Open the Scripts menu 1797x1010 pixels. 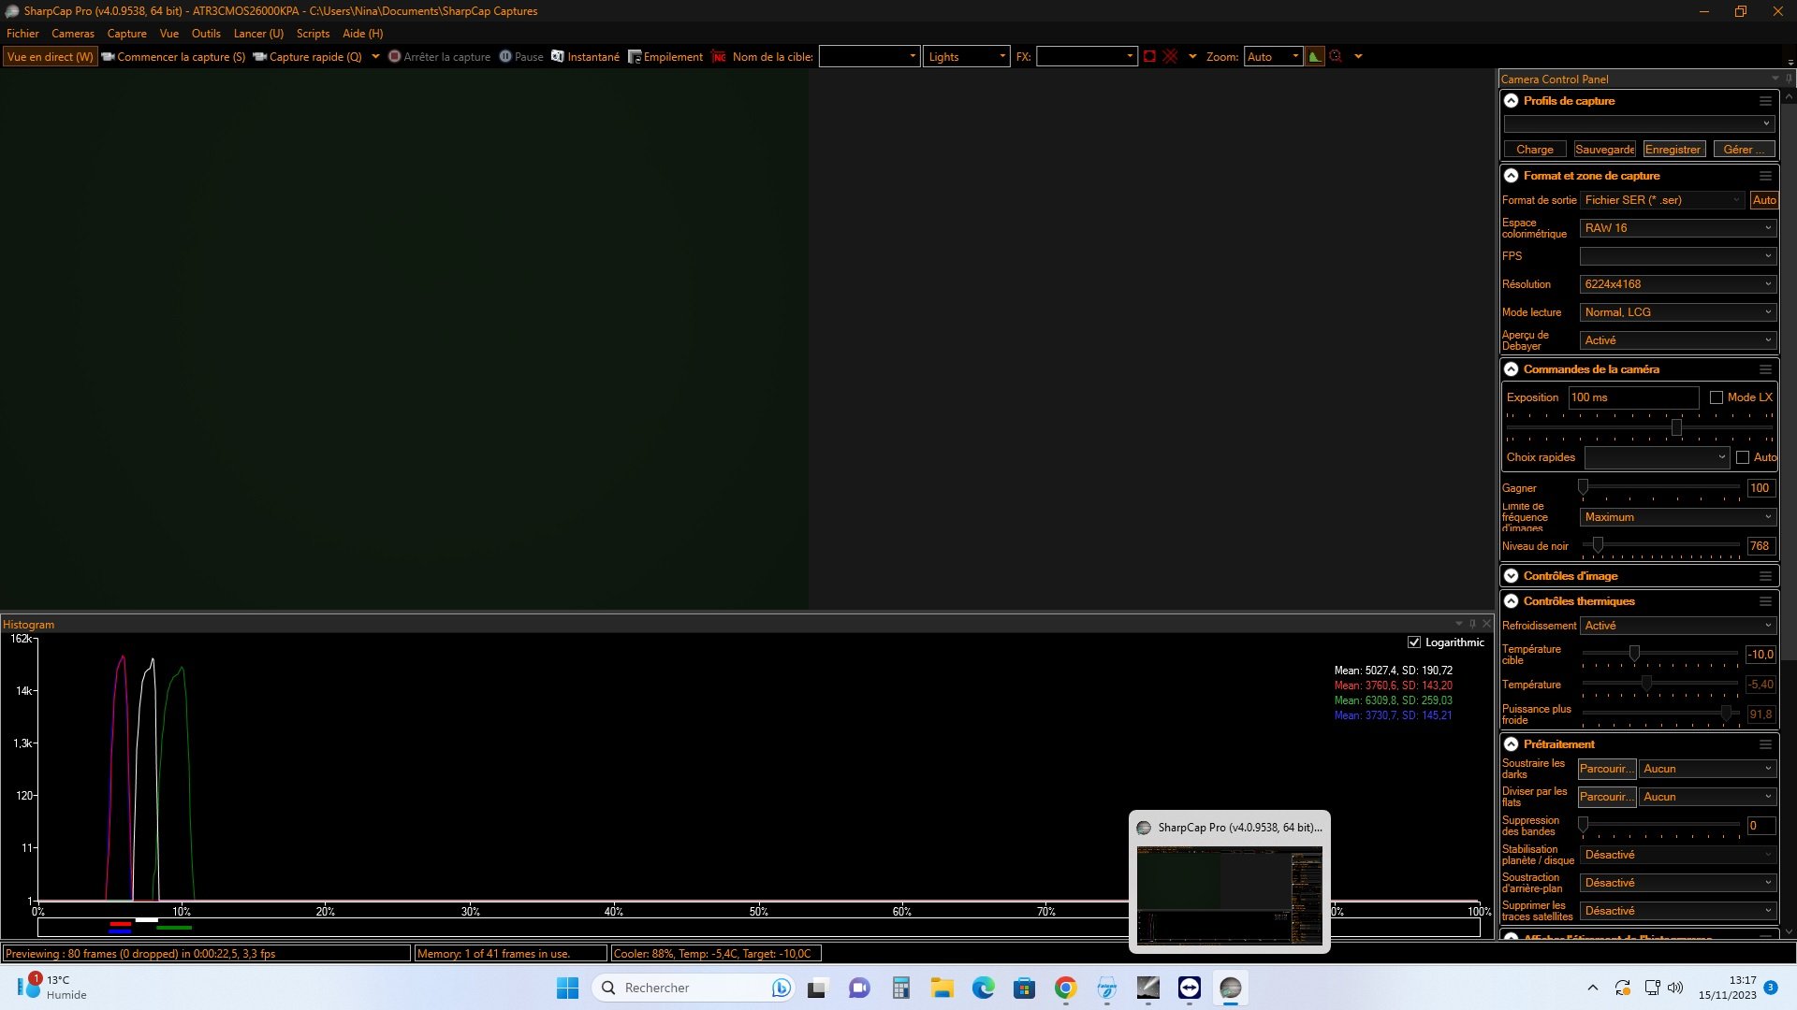pos(313,34)
